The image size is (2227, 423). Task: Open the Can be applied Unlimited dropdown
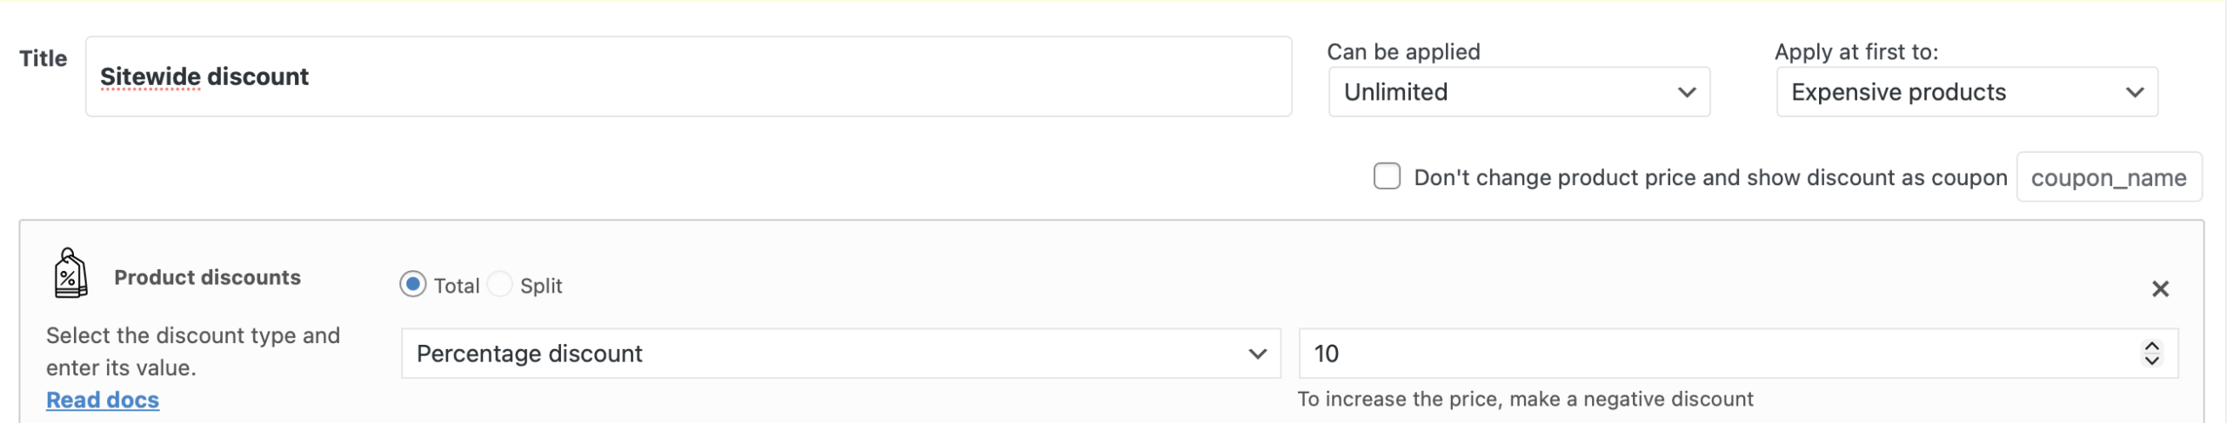(x=1519, y=92)
